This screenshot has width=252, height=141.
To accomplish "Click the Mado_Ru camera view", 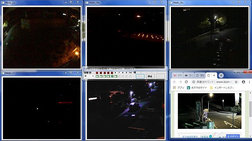I will (209, 38).
